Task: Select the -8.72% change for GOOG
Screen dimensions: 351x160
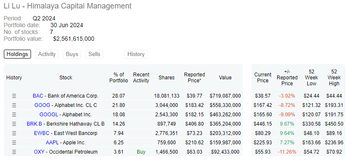Action: pos(287,105)
